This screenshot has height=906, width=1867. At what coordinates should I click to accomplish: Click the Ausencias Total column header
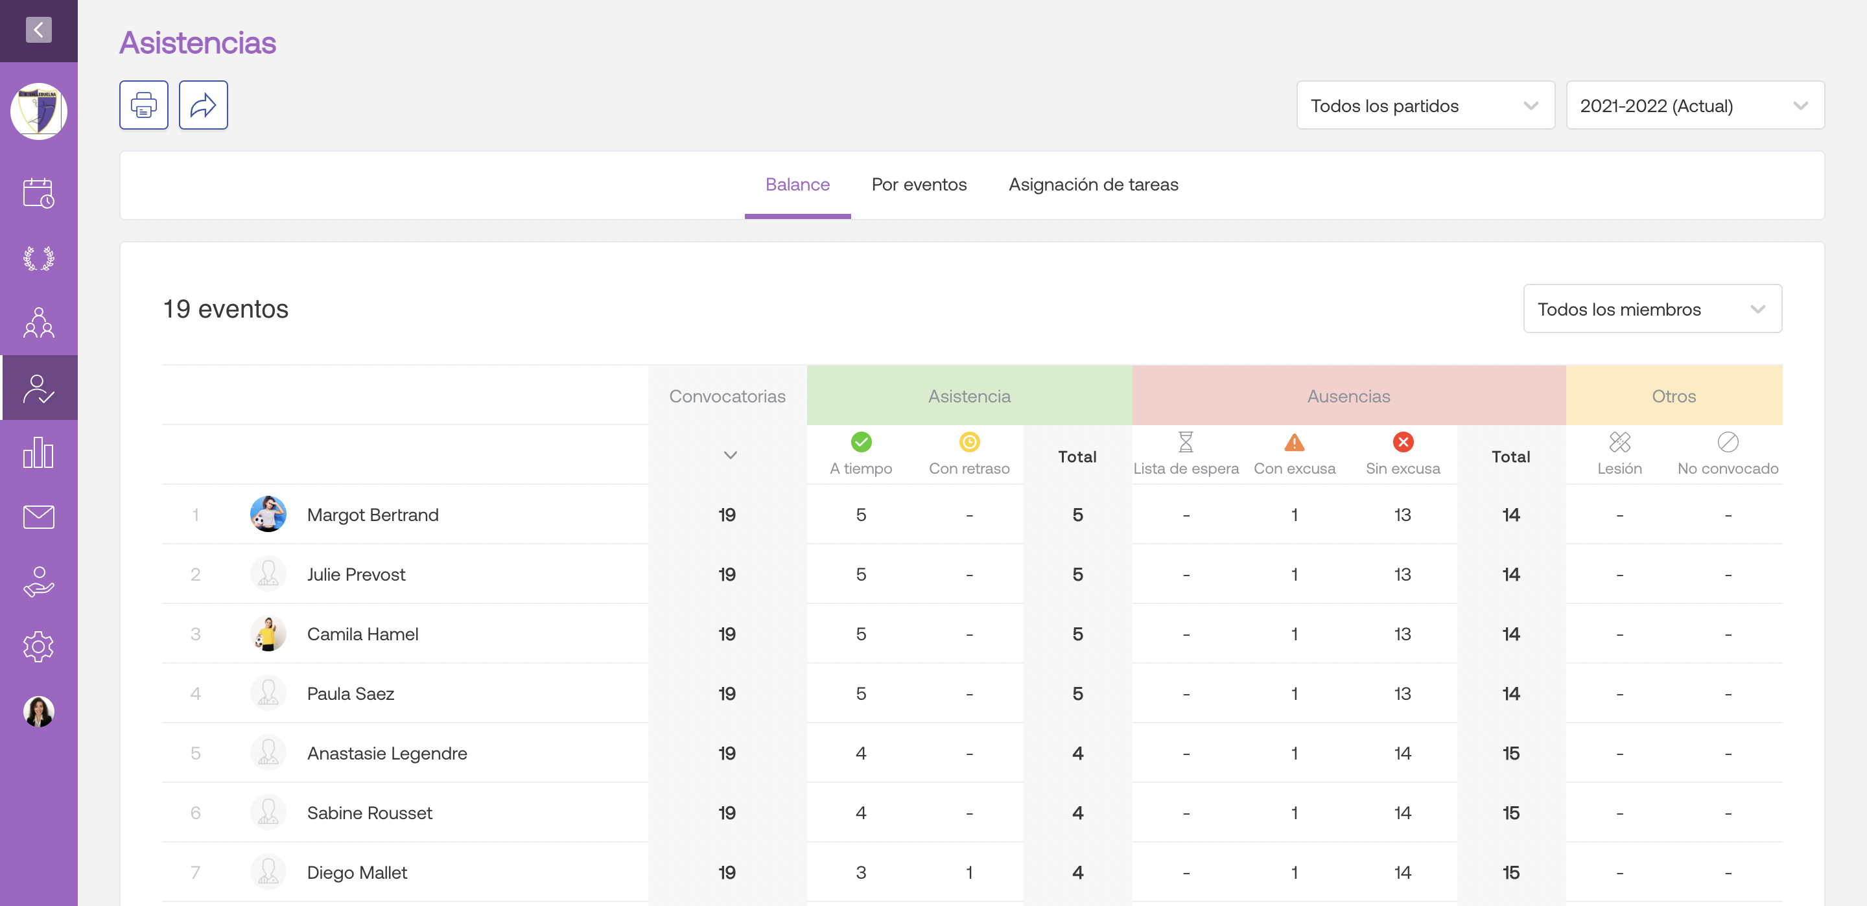pos(1510,457)
